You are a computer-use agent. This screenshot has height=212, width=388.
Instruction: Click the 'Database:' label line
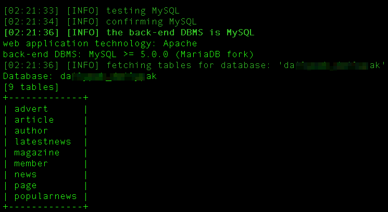(80, 76)
